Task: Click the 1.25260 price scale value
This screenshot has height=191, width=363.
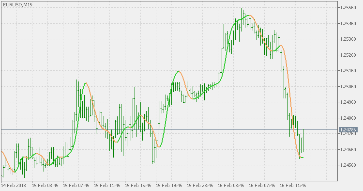Action: 348,55
